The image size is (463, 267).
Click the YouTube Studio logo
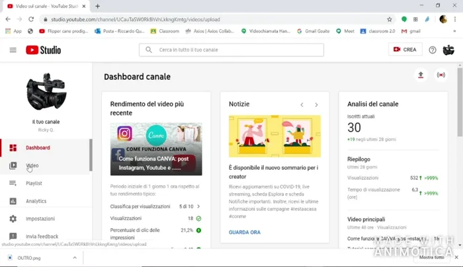pyautogui.click(x=44, y=50)
